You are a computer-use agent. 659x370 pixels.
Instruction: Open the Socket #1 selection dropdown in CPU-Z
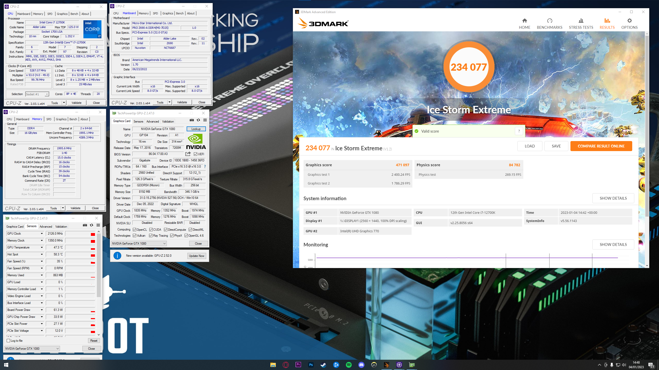(37, 94)
